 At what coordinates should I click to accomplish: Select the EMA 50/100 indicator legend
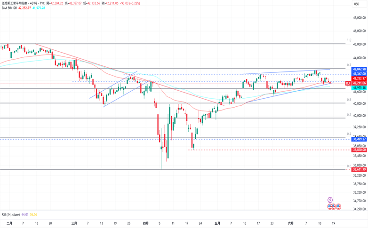[9, 8]
